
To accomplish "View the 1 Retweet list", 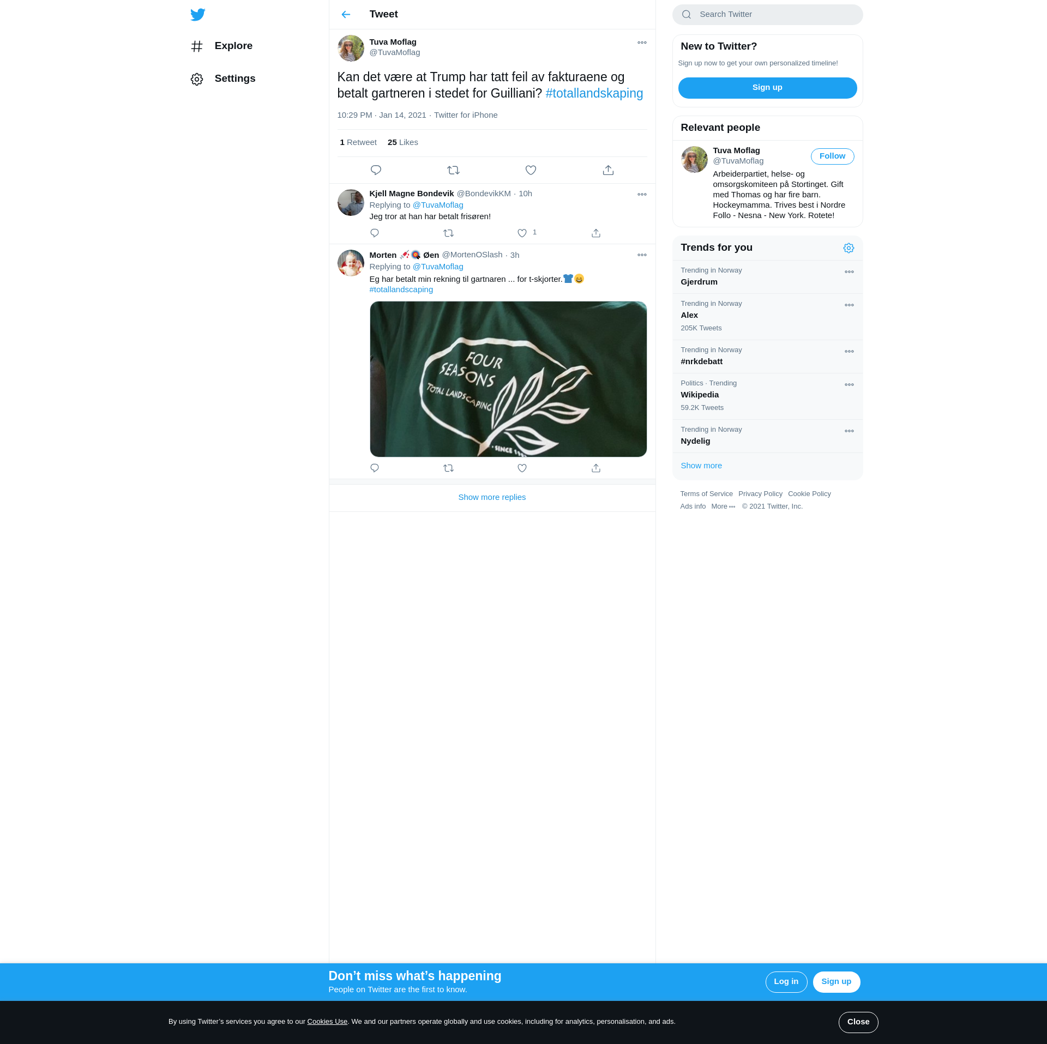I will click(358, 142).
